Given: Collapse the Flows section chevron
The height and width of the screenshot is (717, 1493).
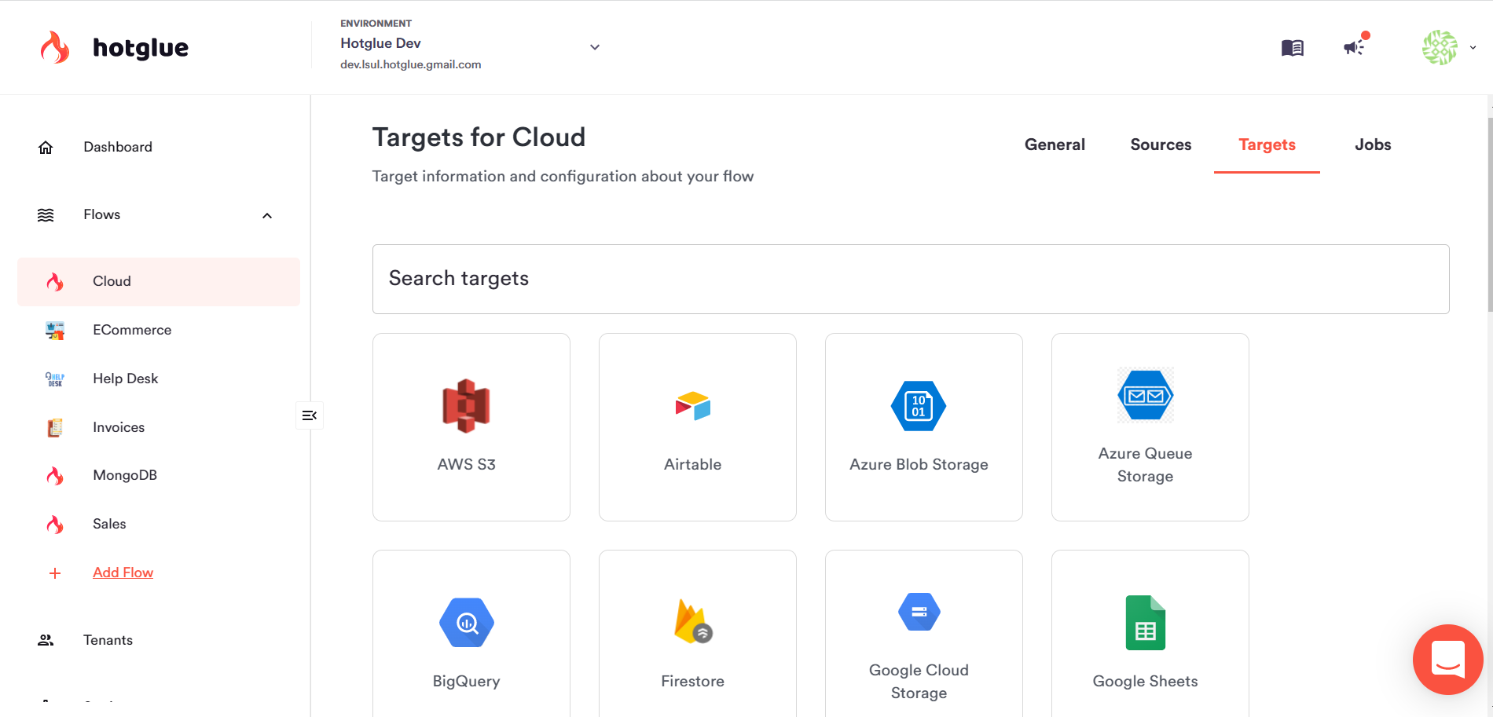Looking at the screenshot, I should pos(267,215).
